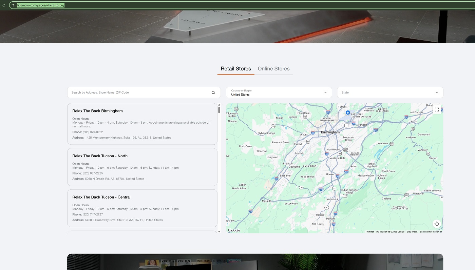Image resolution: width=475 pixels, height=270 pixels.
Task: Click the Tarrant label on the map
Action: point(342,107)
